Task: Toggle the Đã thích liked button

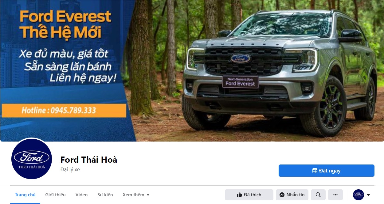Action: (x=249, y=195)
